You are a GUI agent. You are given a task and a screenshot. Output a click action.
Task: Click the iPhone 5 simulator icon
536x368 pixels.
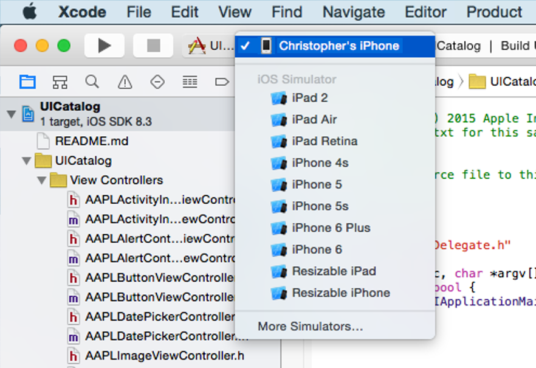click(x=279, y=185)
